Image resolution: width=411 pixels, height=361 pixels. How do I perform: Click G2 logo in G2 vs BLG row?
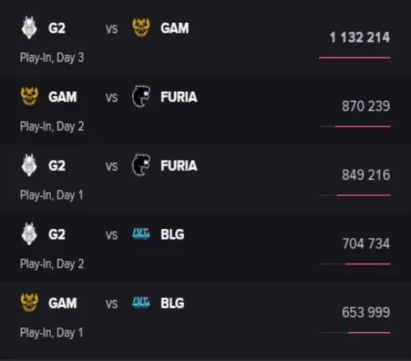(29, 234)
